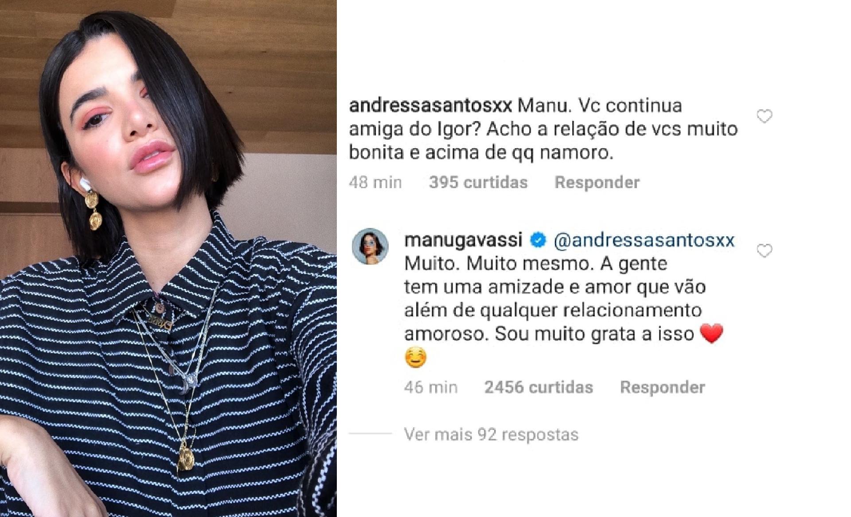This screenshot has width=851, height=517.
Task: Click the red heart emoji in the reply
Action: [x=711, y=334]
